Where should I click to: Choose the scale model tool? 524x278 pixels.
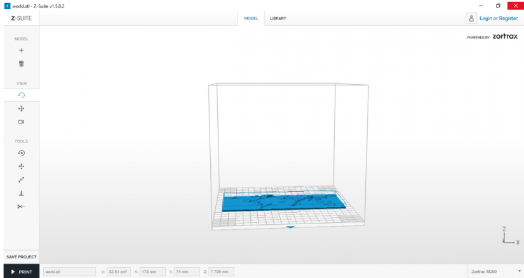pyautogui.click(x=21, y=180)
